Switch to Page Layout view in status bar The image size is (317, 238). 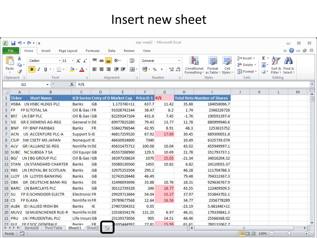point(247,234)
